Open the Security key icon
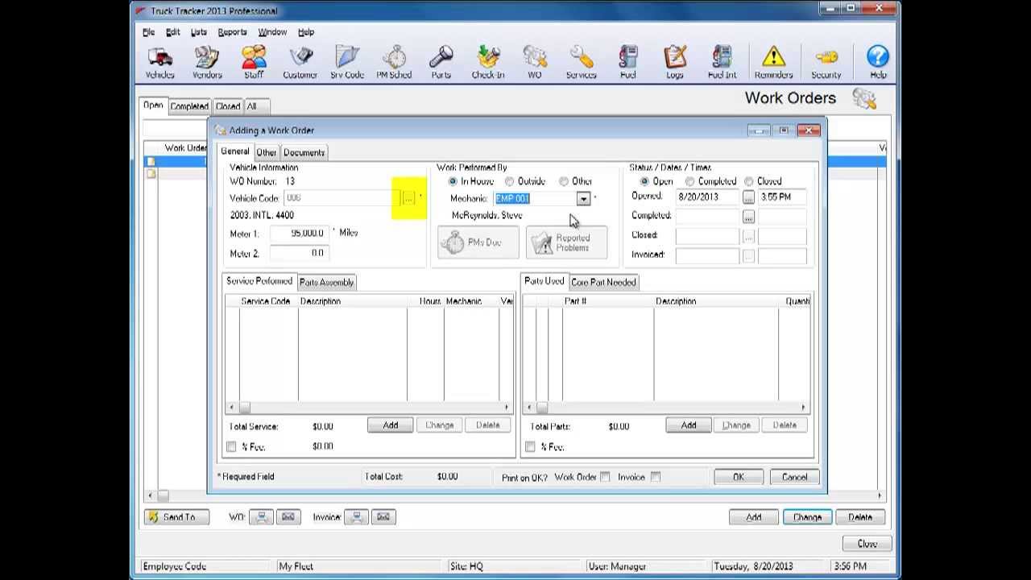 tap(826, 63)
